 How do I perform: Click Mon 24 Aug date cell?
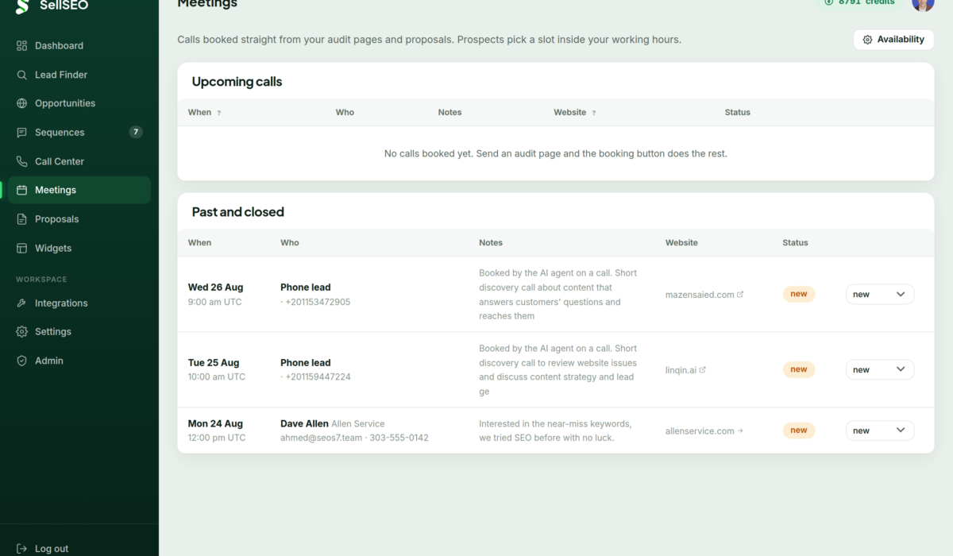217,431
